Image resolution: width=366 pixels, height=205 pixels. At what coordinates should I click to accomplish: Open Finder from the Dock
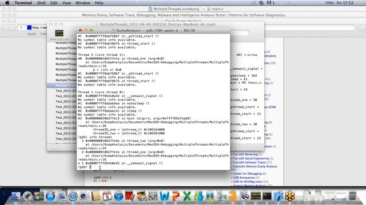pos(15,196)
